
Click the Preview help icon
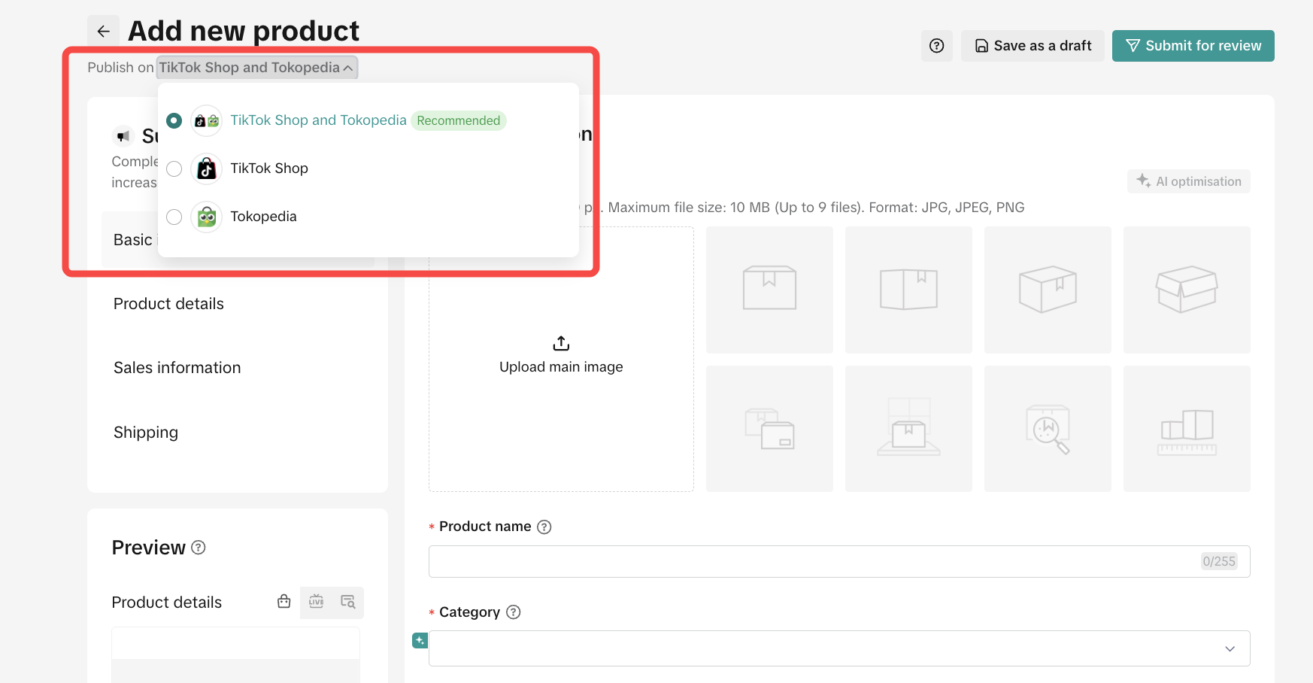(199, 548)
